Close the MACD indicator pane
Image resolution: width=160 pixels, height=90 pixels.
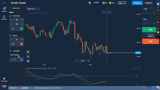[x=139, y=68]
